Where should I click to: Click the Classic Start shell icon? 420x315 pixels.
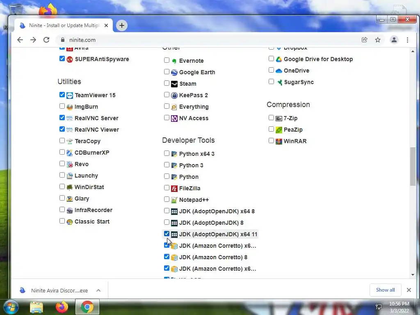coord(70,222)
